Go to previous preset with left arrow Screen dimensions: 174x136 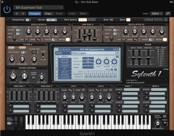[17, 13]
